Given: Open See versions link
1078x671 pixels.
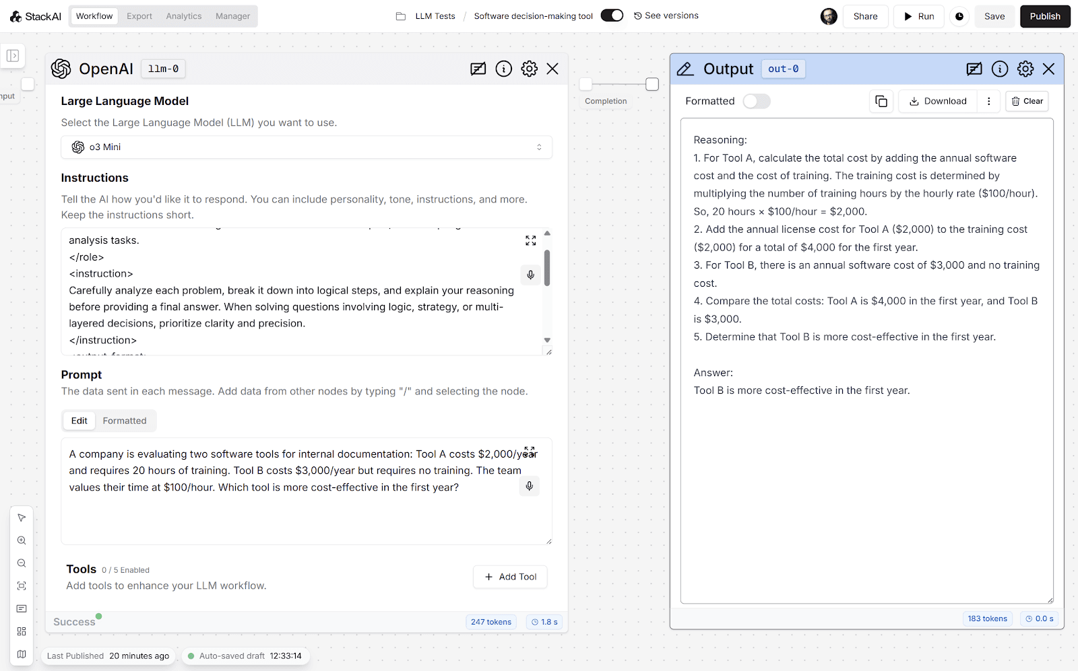Looking at the screenshot, I should point(666,15).
